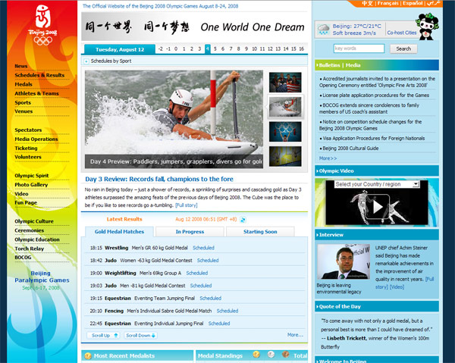
Task: Click Scheduled link for Weightlifting Men's 69kg
Action: click(196, 273)
